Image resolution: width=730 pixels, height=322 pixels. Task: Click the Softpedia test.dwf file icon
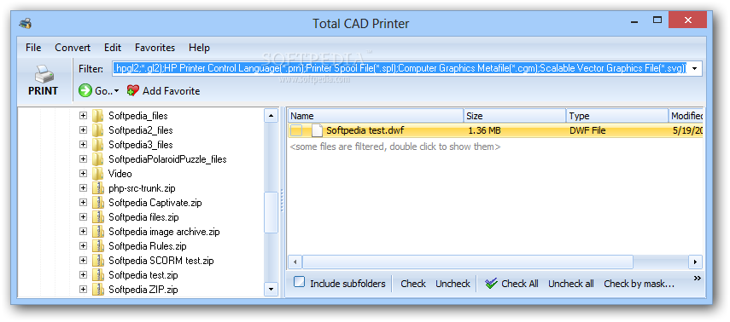317,130
